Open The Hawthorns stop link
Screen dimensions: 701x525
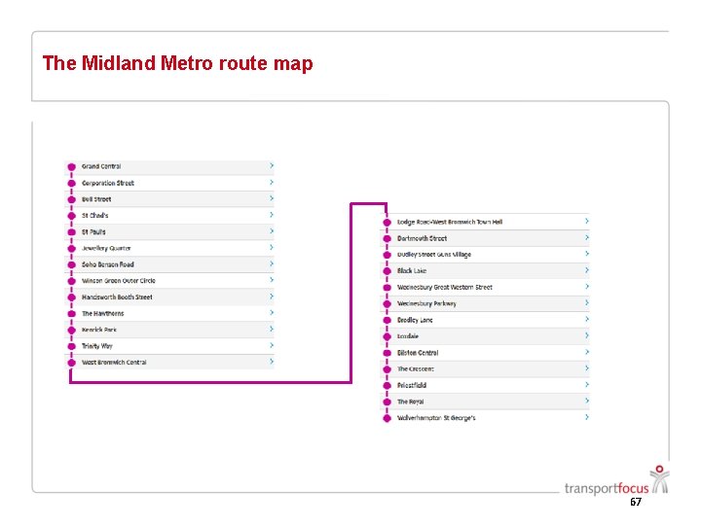click(169, 313)
